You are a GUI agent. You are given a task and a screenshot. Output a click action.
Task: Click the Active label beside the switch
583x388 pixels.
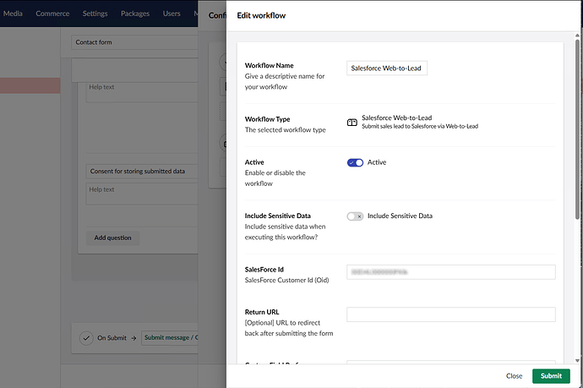click(x=377, y=162)
